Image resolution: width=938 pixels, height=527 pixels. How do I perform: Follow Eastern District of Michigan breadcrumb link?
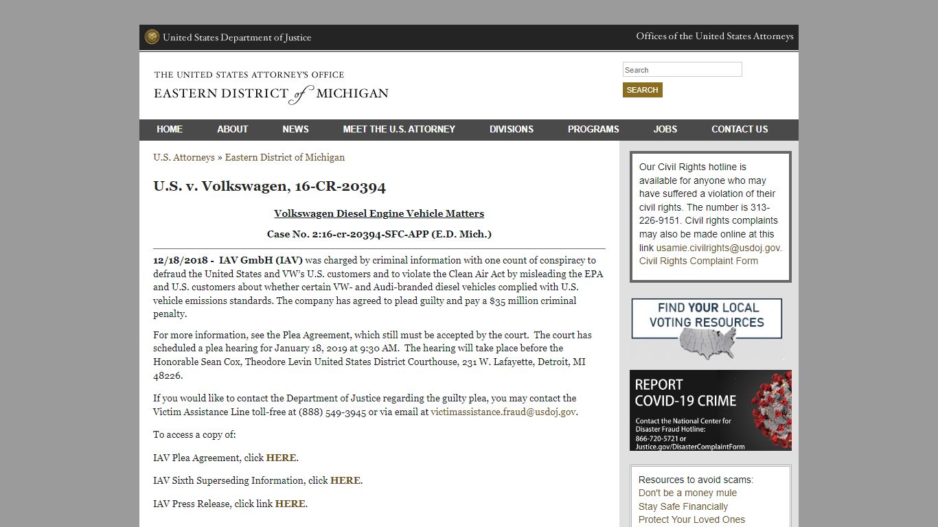[285, 157]
